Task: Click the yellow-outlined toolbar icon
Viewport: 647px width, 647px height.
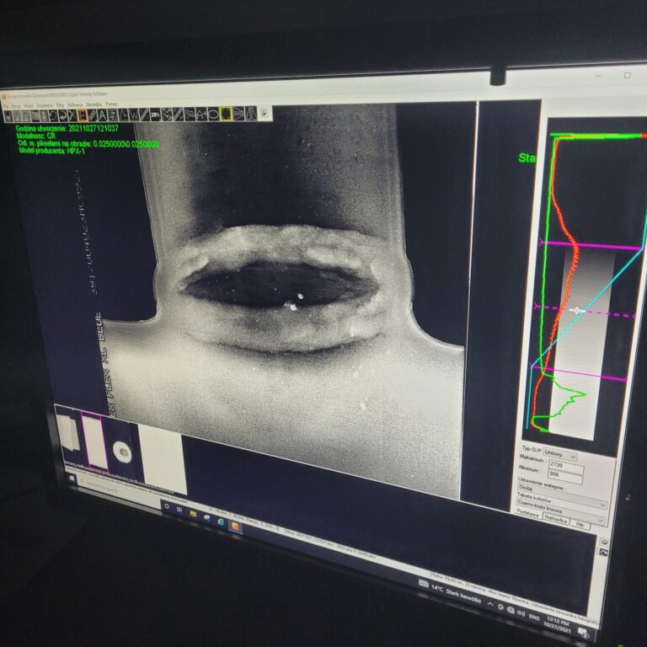Action: [227, 114]
